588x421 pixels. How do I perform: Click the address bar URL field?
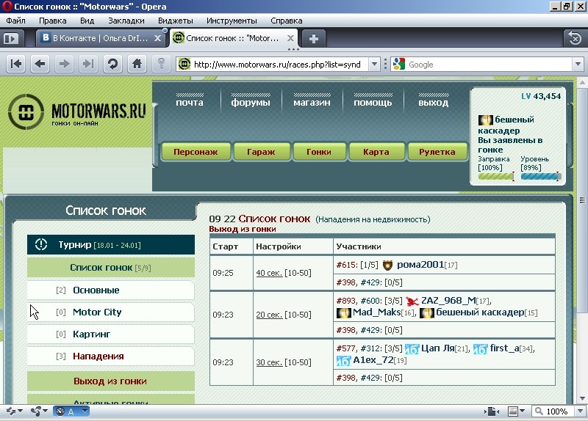coord(278,65)
